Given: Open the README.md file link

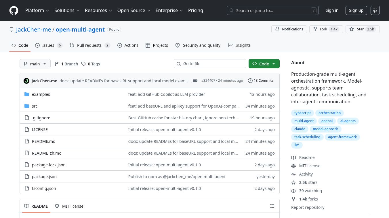Looking at the screenshot, I should [x=43, y=141].
